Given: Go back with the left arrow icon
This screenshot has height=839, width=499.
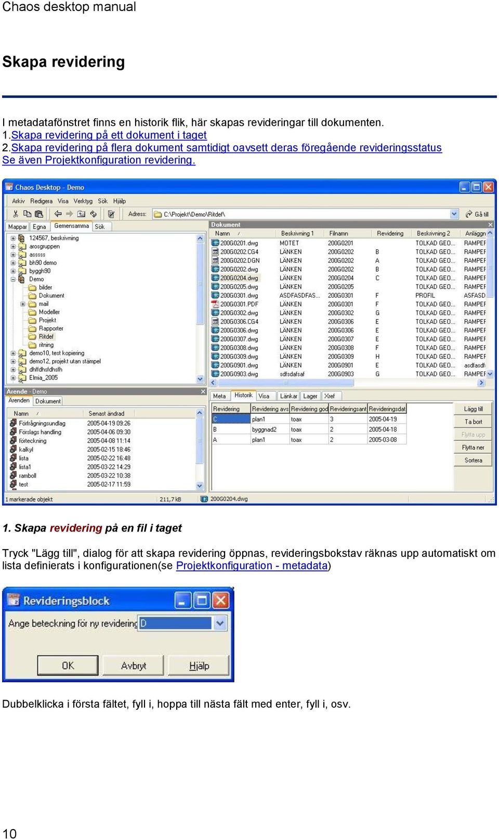Looking at the screenshot, I should [x=58, y=214].
